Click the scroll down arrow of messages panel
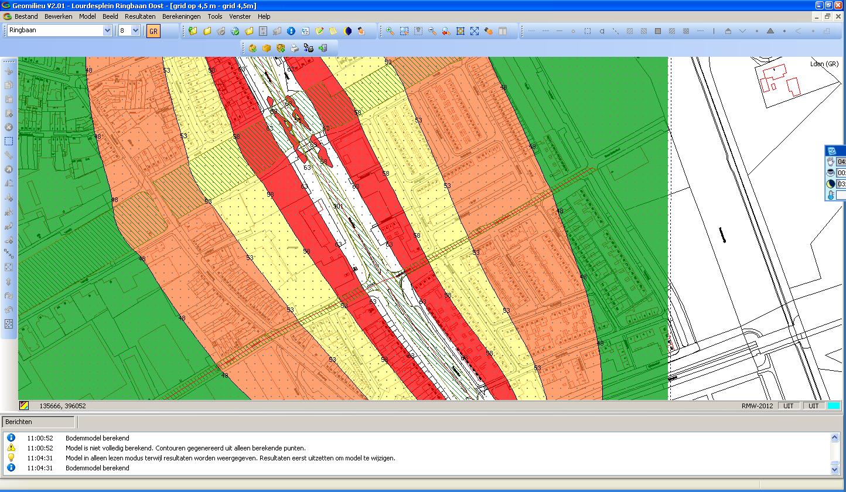846x492 pixels. [835, 469]
